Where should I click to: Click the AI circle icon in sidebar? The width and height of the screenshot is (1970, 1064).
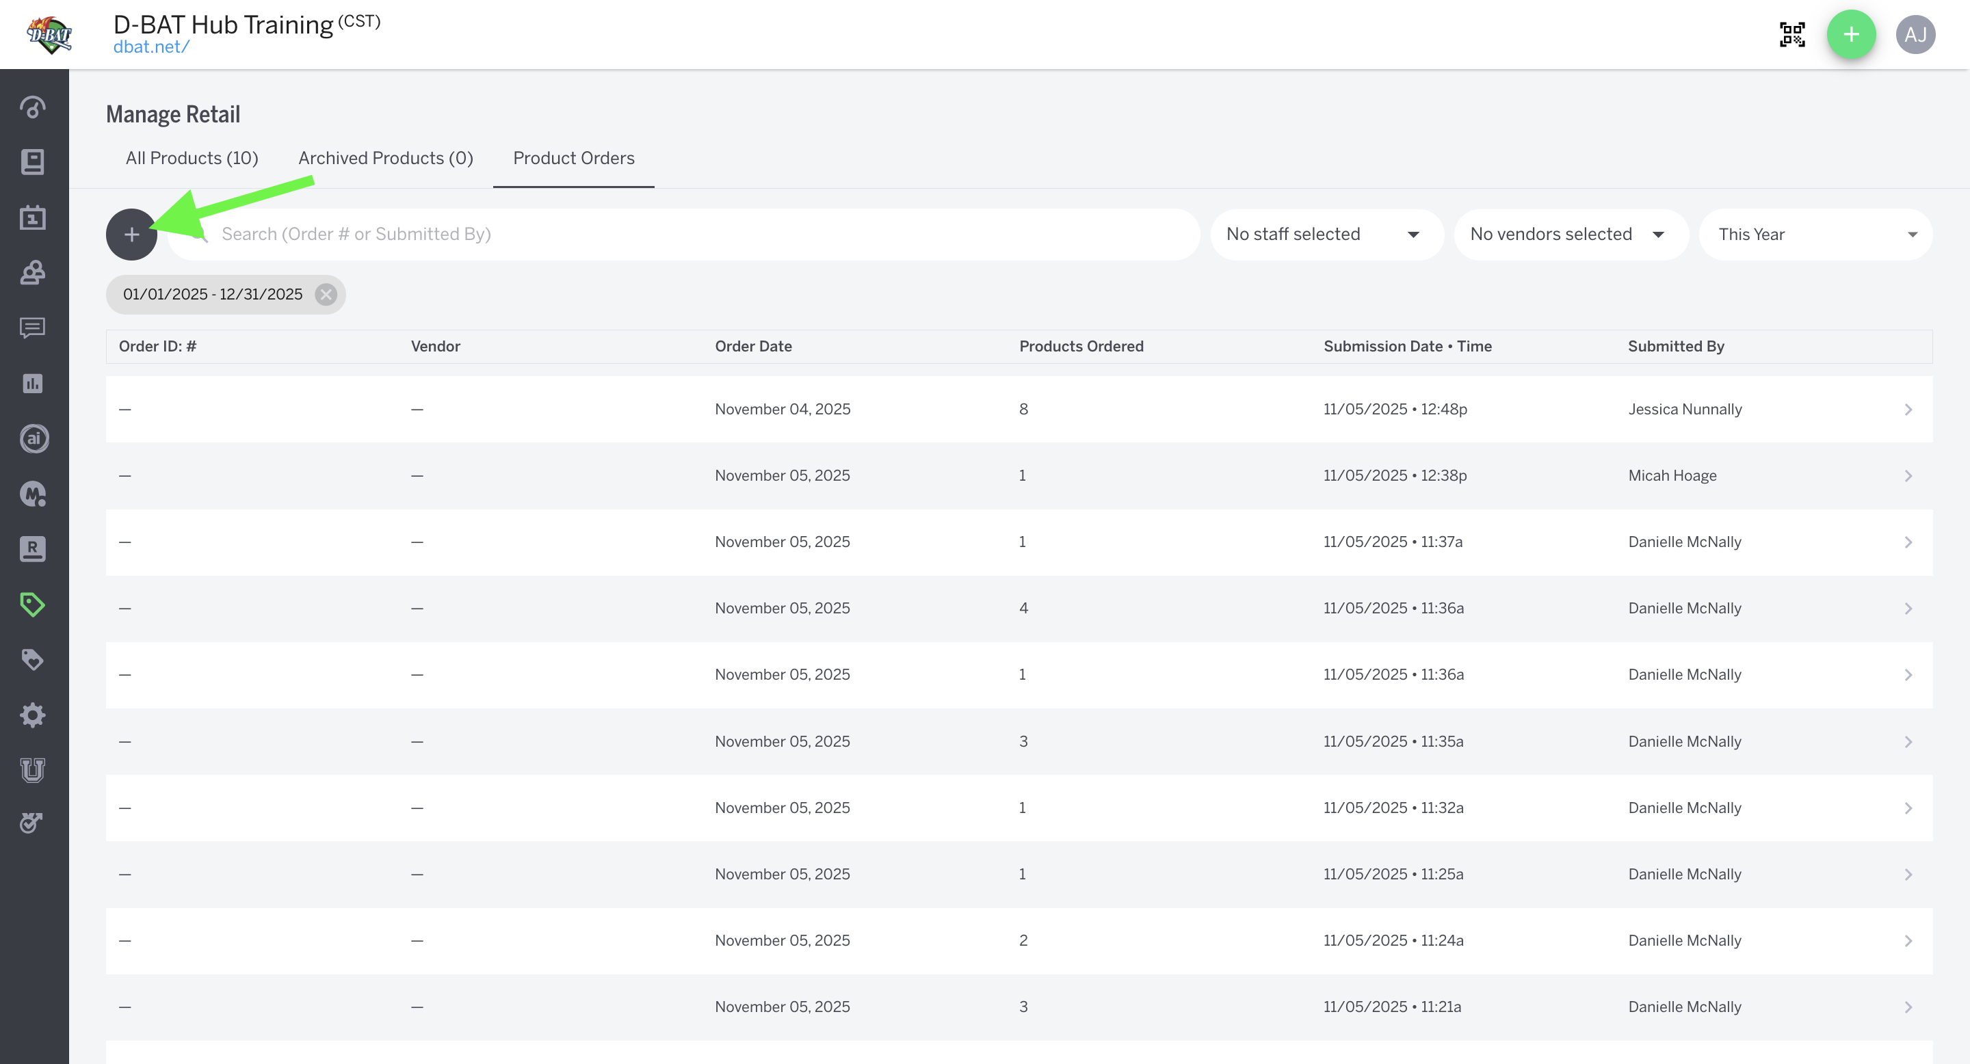click(34, 439)
